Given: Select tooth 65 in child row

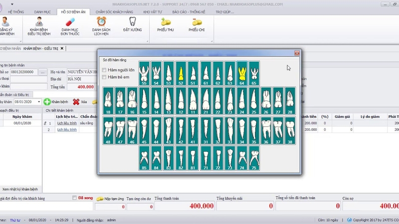Looking at the screenshot, I should pos(254,73).
